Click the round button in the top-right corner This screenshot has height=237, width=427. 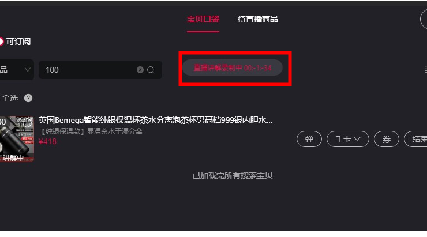point(424,19)
